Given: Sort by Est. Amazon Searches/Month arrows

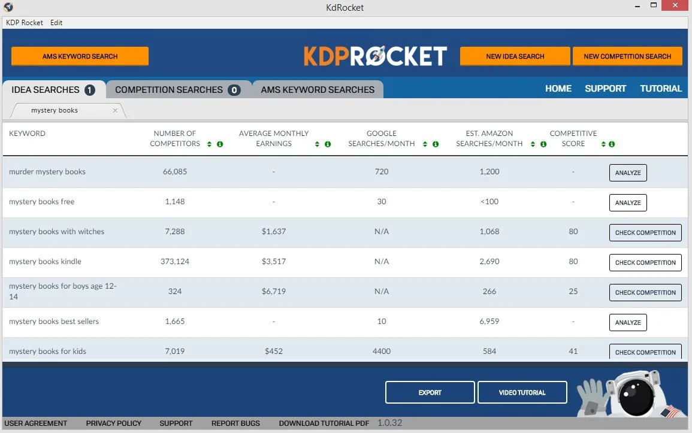Looking at the screenshot, I should 533,144.
